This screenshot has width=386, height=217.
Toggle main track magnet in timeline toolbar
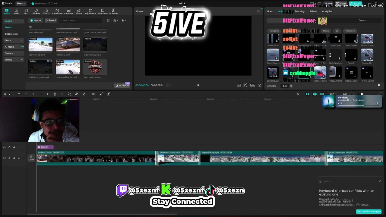pyautogui.click(x=308, y=94)
